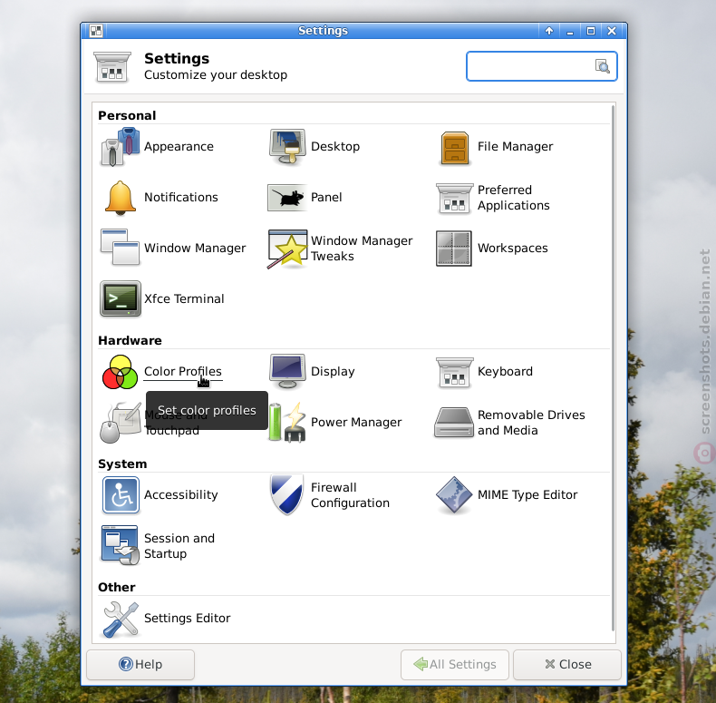The image size is (716, 703).
Task: Click the search magnifier icon
Action: coord(603,66)
